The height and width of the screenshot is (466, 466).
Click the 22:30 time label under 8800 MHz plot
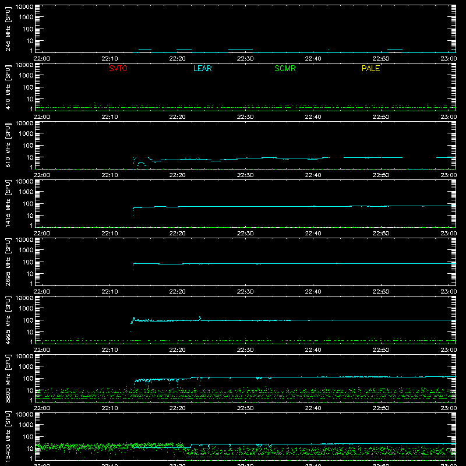[x=245, y=408]
